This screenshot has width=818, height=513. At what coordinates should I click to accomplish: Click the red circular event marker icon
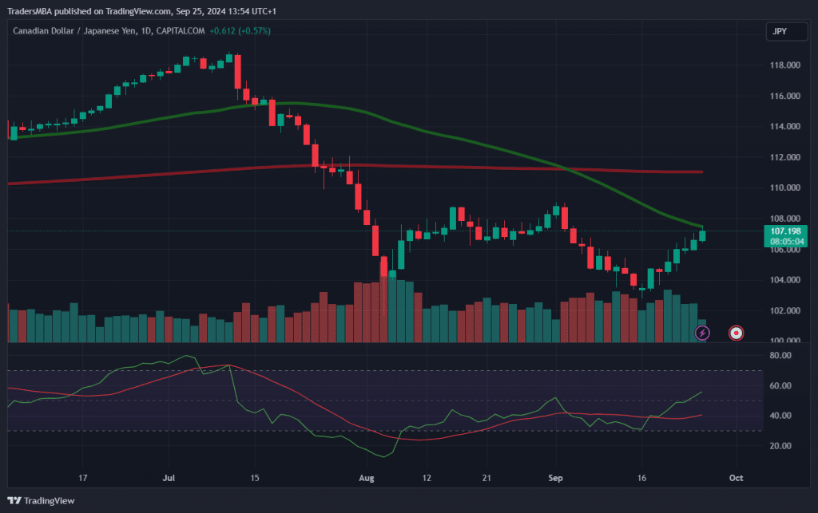[x=737, y=332]
